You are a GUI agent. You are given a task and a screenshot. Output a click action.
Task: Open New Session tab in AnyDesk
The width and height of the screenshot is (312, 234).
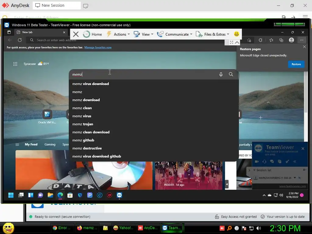(56, 5)
